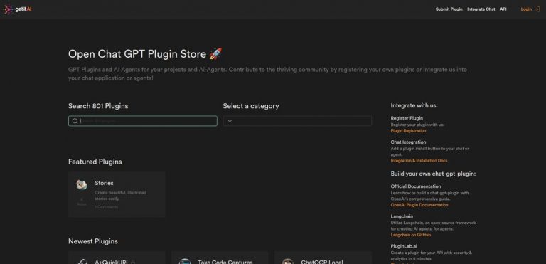Click the Newest Plugins heading
The height and width of the screenshot is (264, 546).
(x=93, y=241)
